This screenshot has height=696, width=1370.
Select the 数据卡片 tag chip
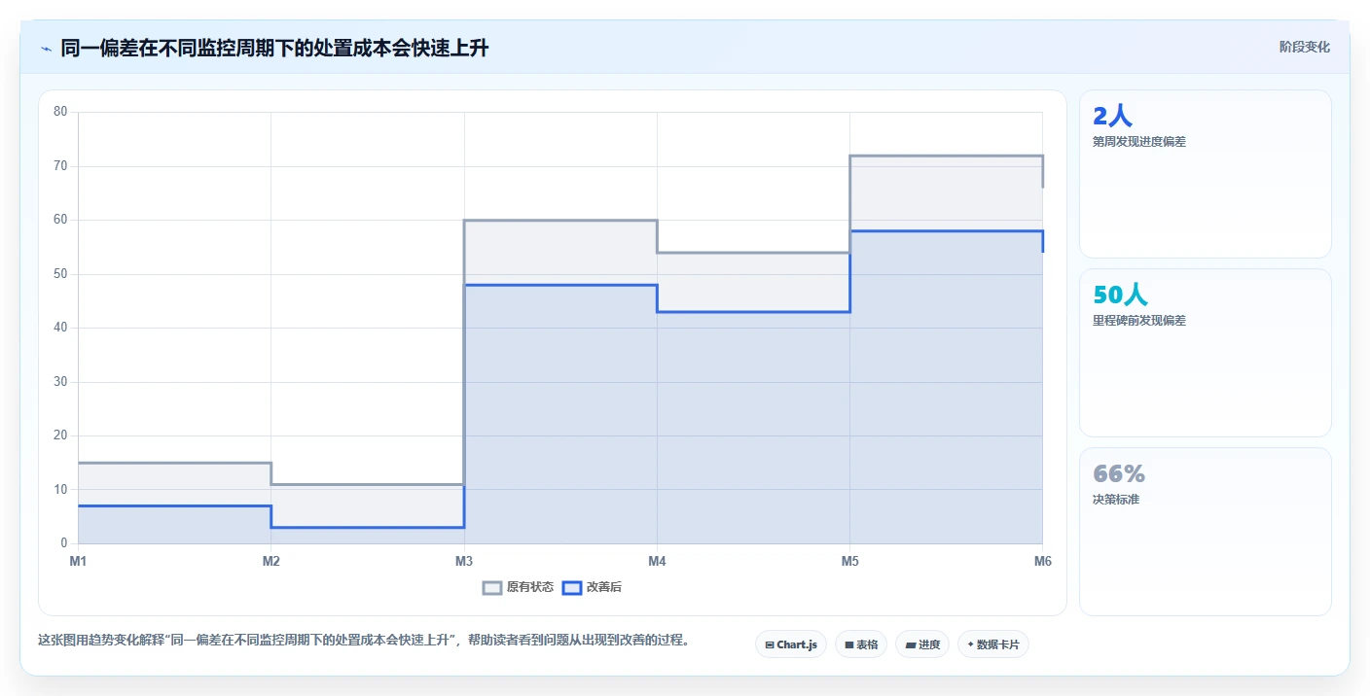(993, 644)
